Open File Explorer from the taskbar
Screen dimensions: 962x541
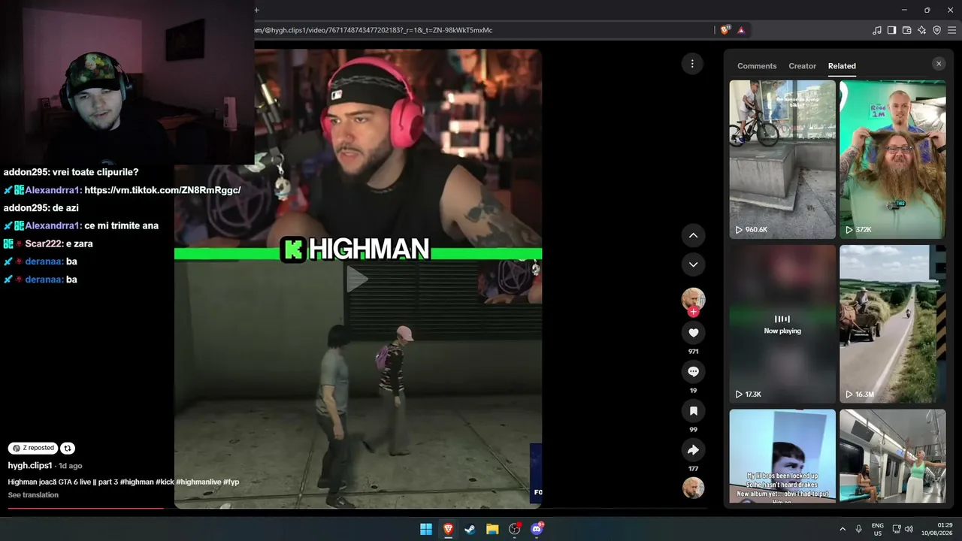click(x=492, y=529)
